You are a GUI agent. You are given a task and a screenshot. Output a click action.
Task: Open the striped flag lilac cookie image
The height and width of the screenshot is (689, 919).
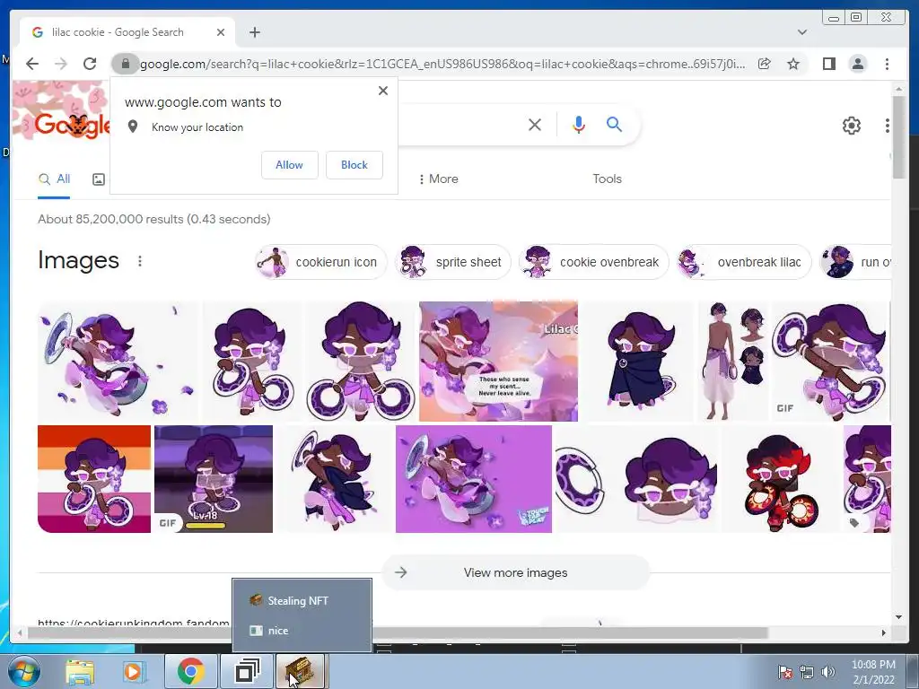tap(93, 479)
